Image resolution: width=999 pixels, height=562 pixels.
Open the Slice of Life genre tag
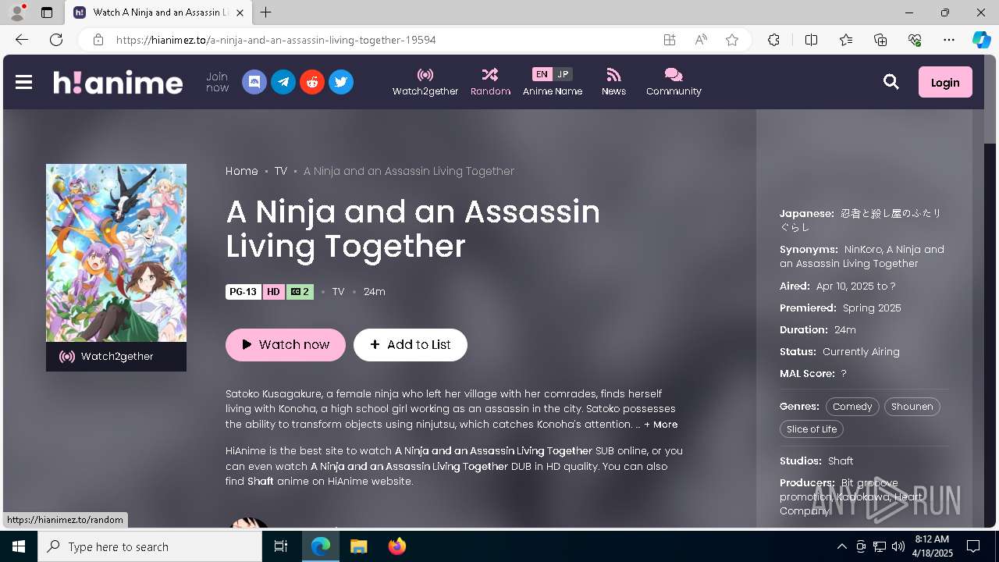tap(812, 429)
